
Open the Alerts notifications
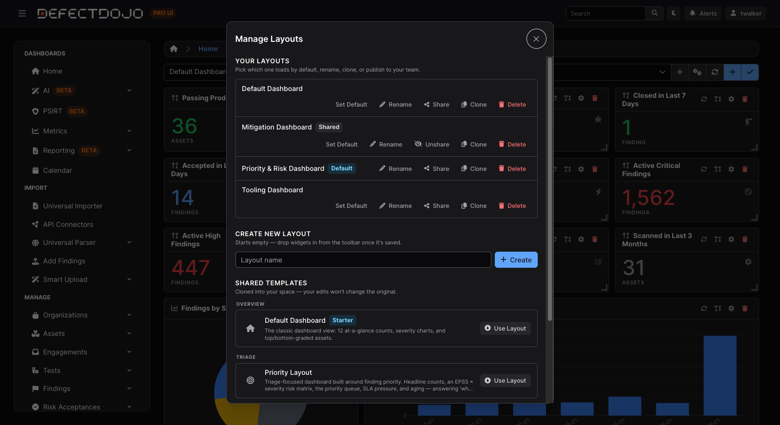(x=703, y=13)
